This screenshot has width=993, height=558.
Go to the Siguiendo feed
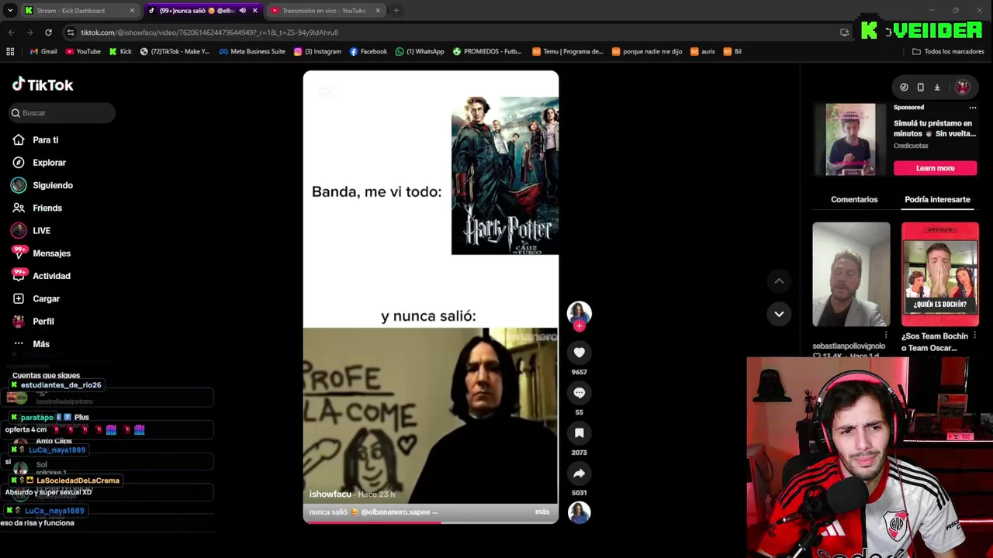click(x=52, y=185)
